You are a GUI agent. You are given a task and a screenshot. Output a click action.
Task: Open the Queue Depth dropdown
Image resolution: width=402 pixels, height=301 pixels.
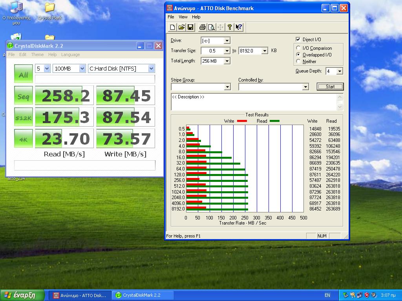(340, 71)
